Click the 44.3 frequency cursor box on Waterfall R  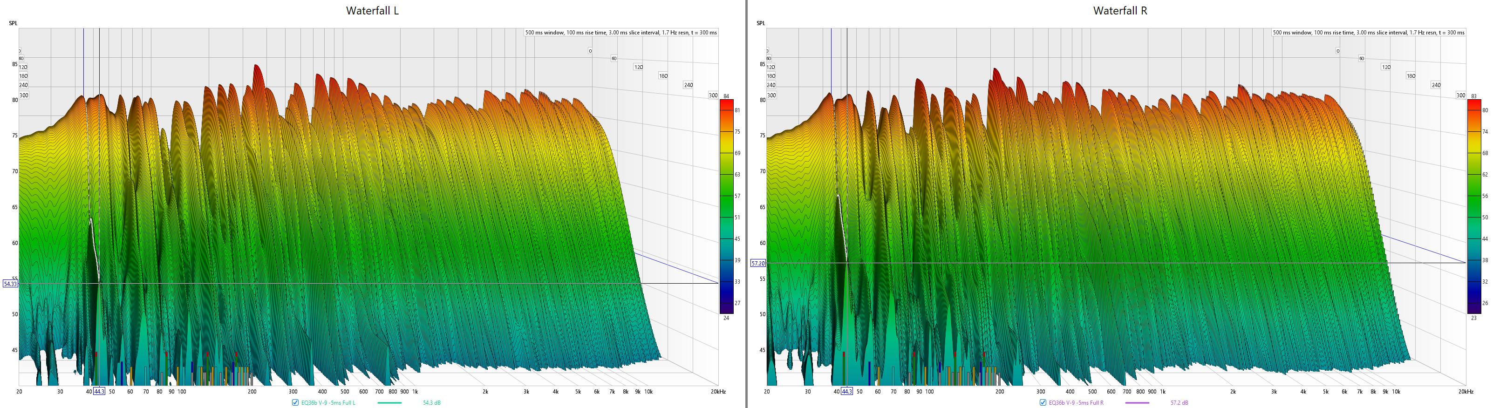click(847, 391)
